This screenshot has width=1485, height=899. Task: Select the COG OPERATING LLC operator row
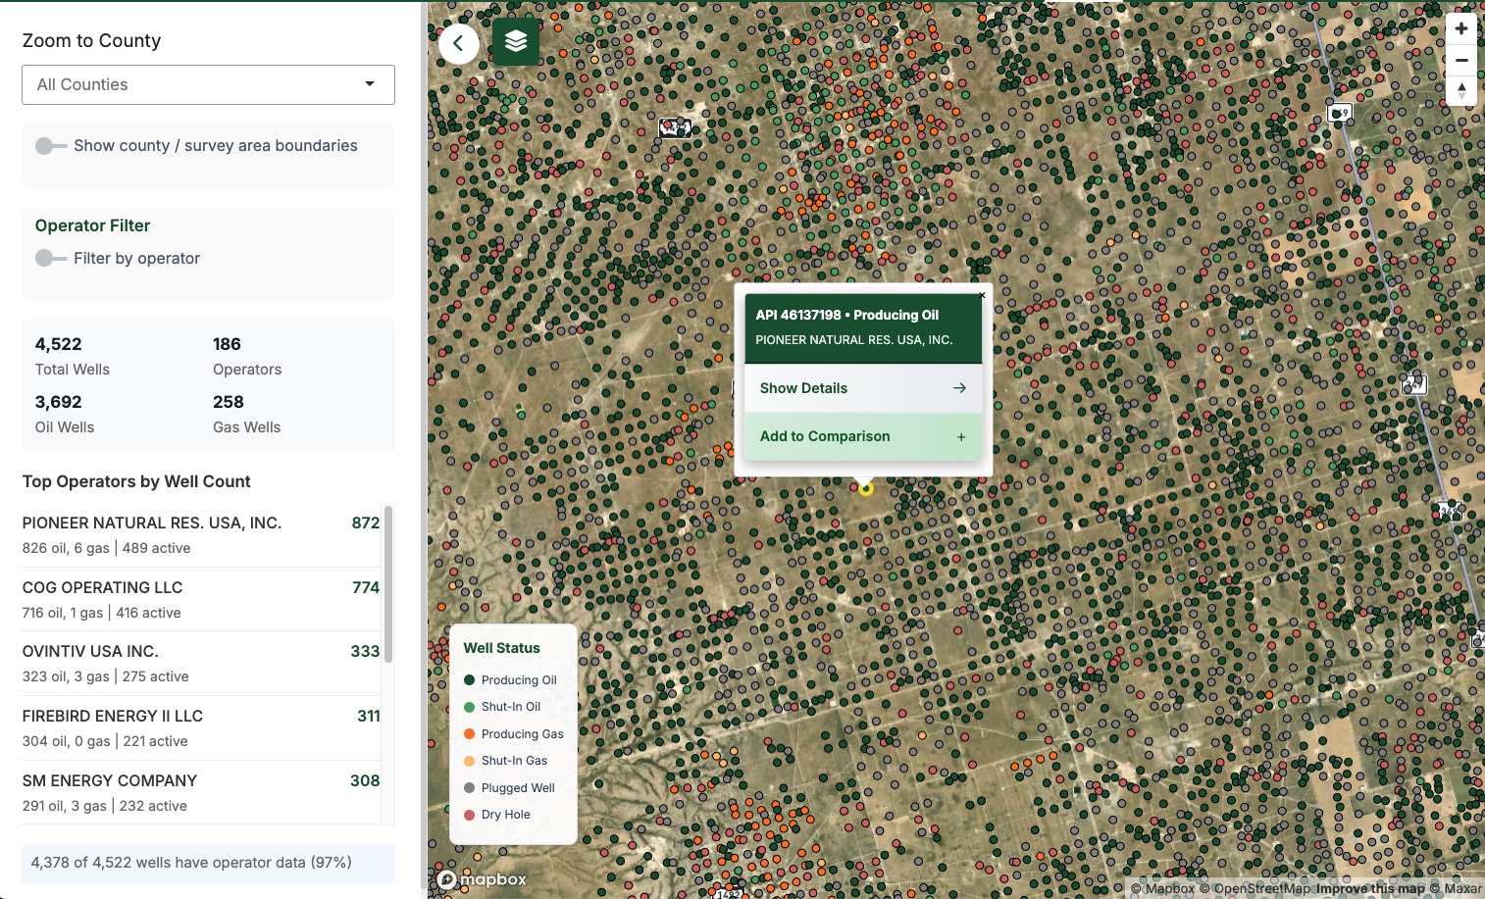(x=201, y=600)
